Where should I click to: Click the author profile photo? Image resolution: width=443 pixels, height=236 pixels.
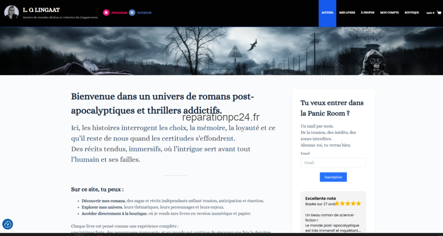[x=12, y=13]
